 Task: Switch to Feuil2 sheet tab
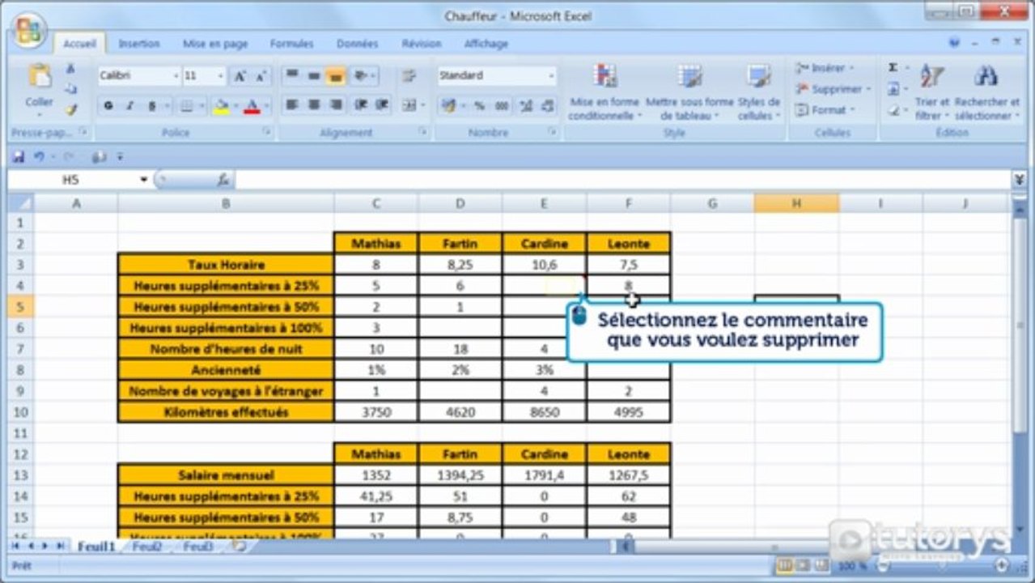tap(146, 547)
